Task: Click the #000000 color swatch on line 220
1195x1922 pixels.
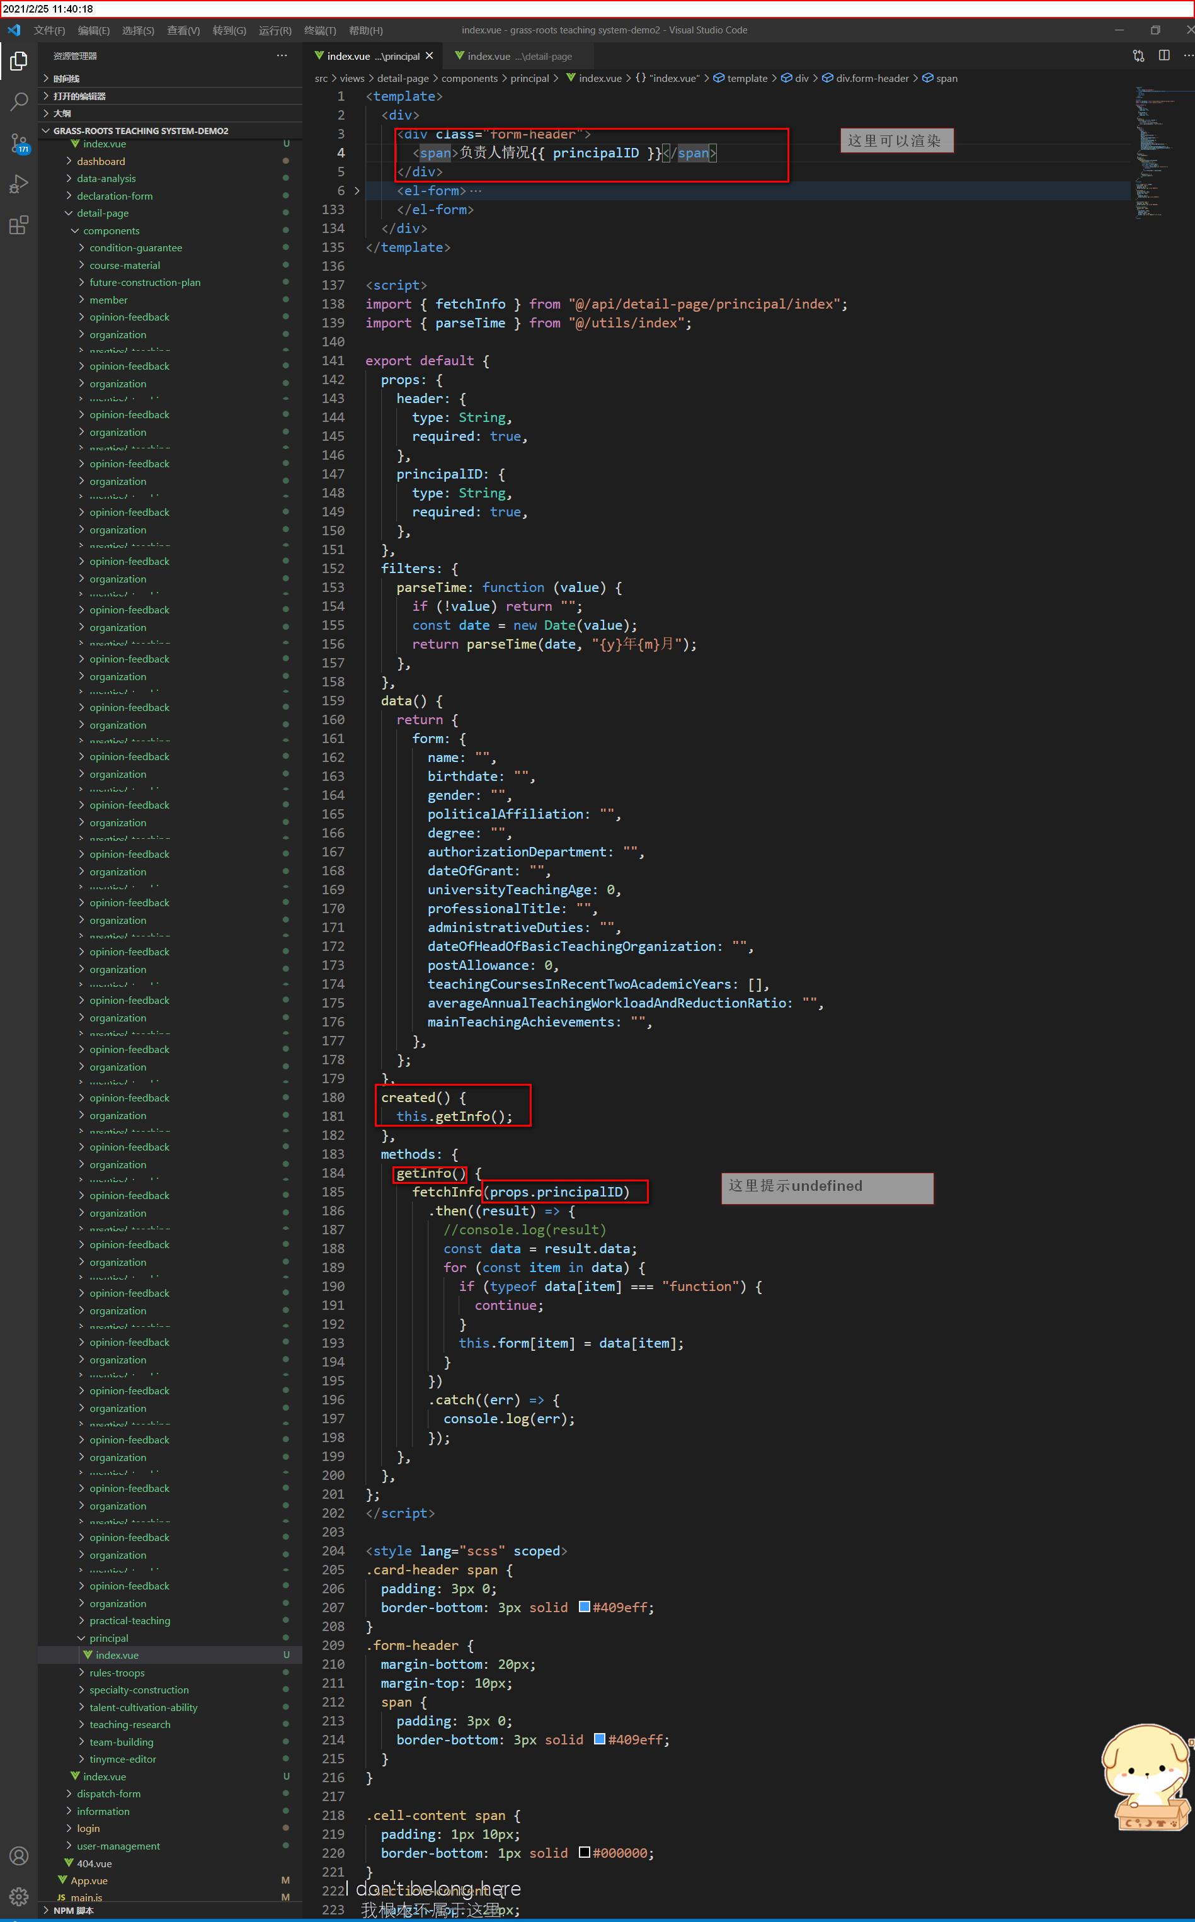Action: coord(584,1853)
